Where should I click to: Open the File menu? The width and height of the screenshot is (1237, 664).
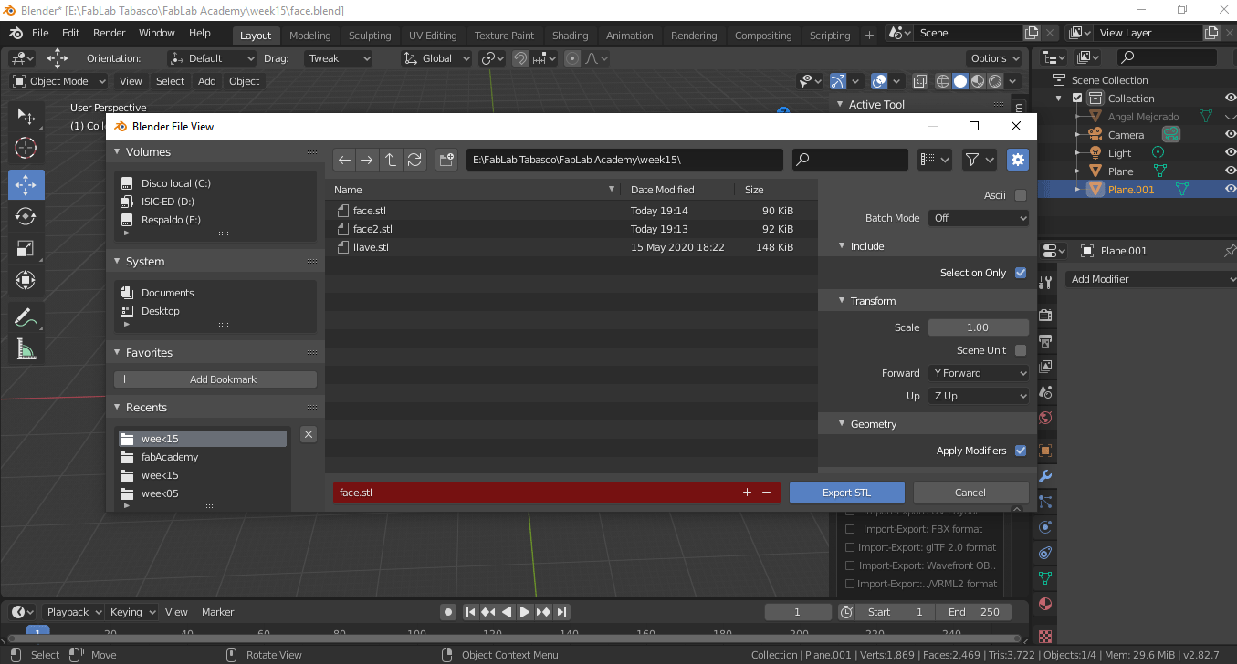click(40, 33)
